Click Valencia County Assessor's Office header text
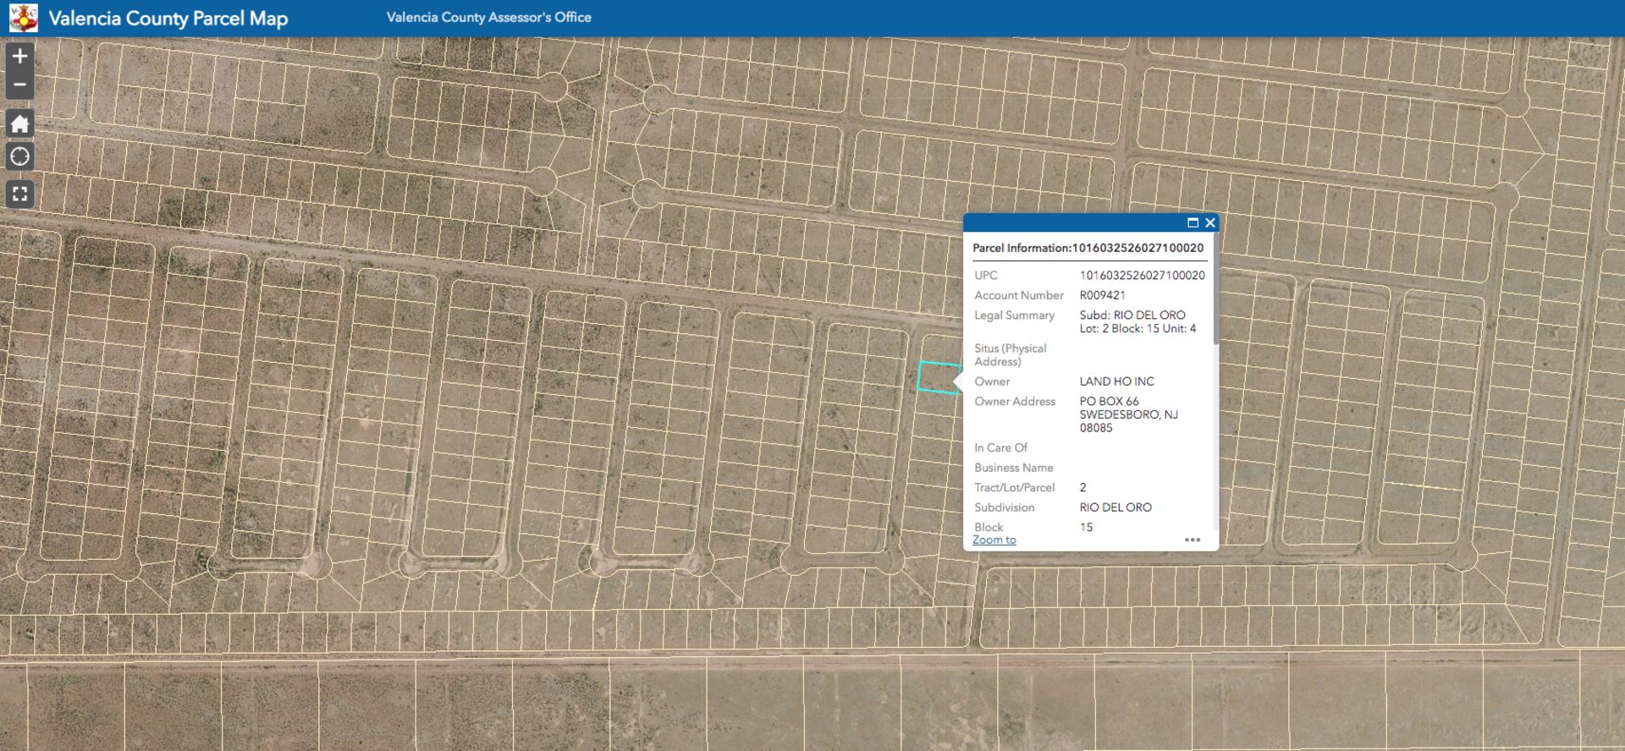 tap(489, 17)
